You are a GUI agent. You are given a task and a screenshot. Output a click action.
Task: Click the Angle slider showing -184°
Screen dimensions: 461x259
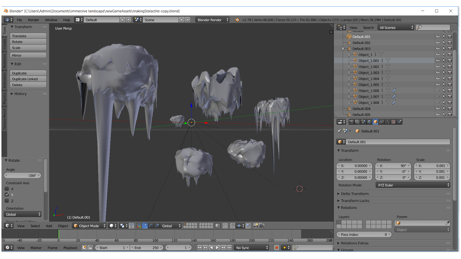[23, 176]
